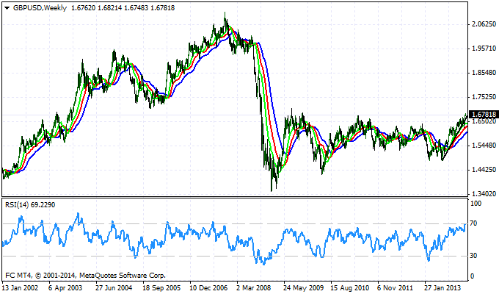Screen dimensions: 499x294
Task: Select the 1.65020 price axis label
Action: coord(484,121)
